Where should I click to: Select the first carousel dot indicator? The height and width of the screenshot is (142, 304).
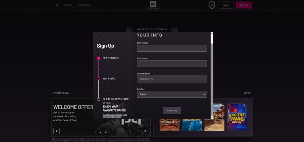[95, 133]
